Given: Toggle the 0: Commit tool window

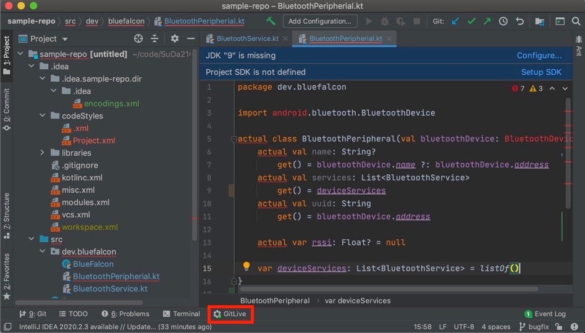Looking at the screenshot, I should tap(6, 109).
